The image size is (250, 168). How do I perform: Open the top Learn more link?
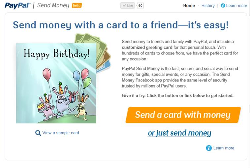(236, 6)
